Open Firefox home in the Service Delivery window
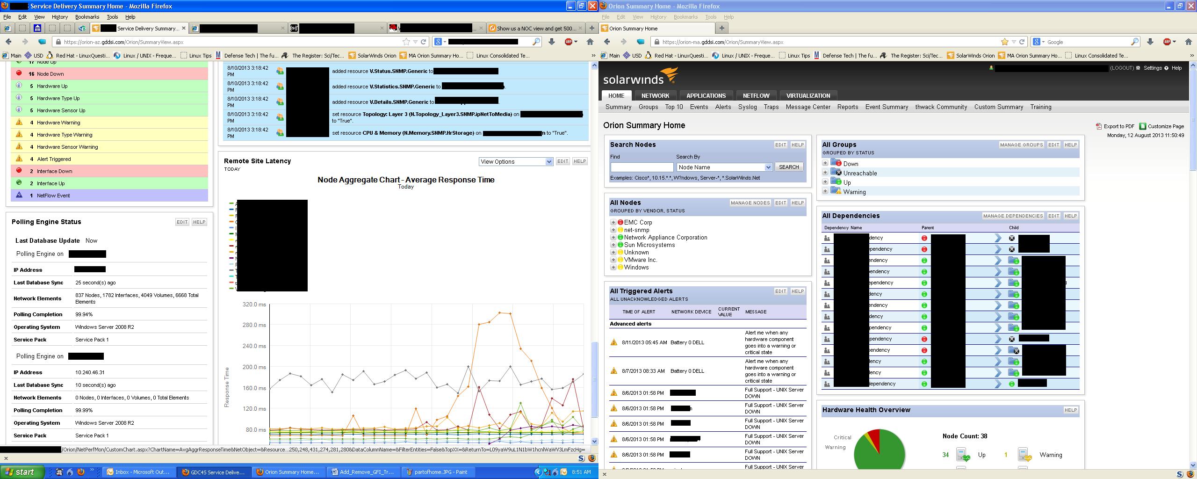Image resolution: width=1197 pixels, height=479 pixels. click(x=590, y=42)
